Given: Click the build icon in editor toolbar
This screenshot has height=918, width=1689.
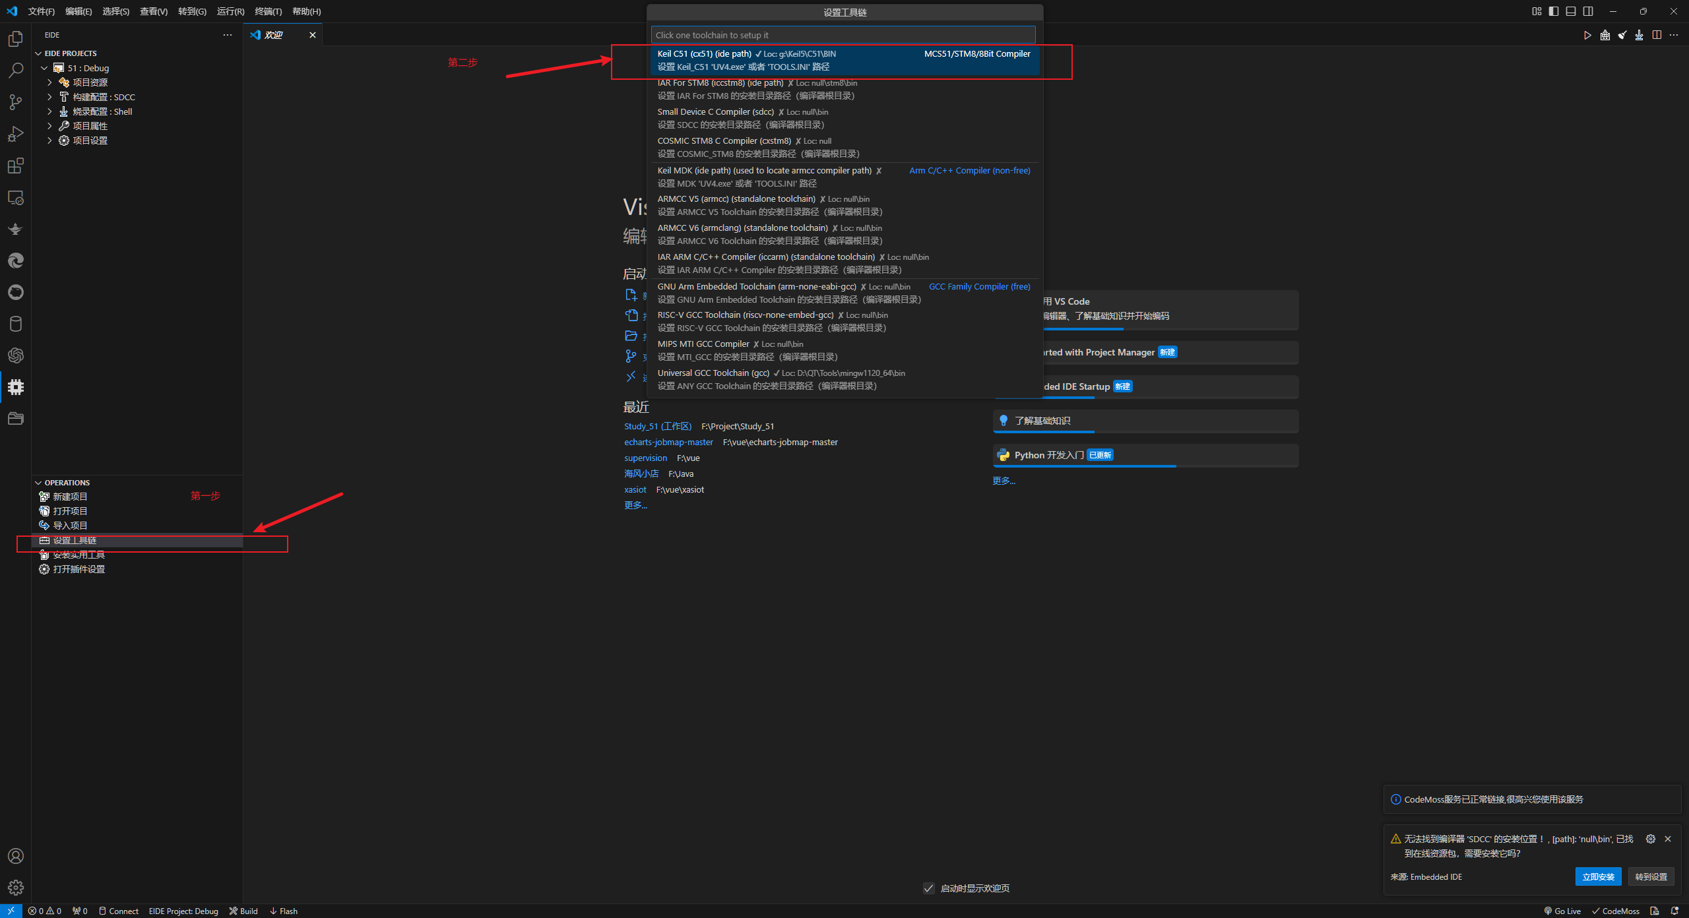Looking at the screenshot, I should click(1605, 35).
